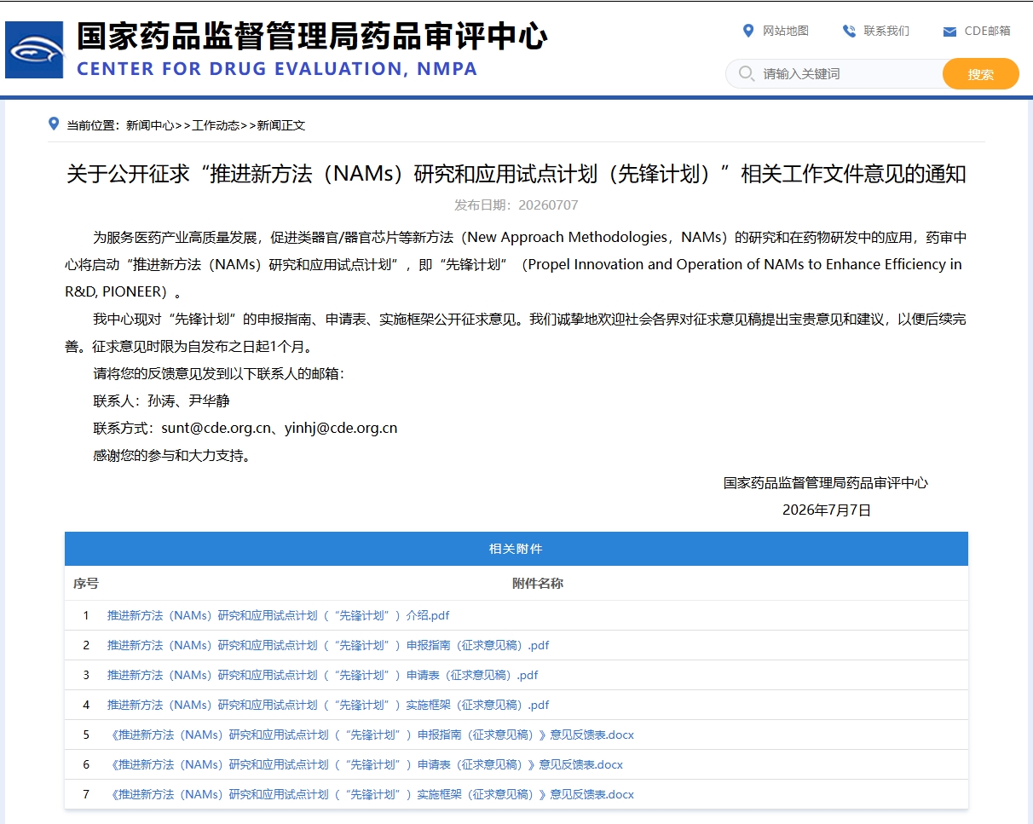Click the article title heading
This screenshot has height=824, width=1033.
516,174
